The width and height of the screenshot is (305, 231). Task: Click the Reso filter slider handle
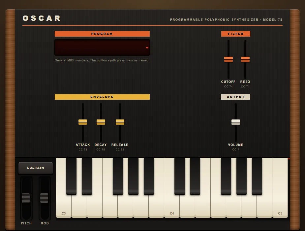click(x=245, y=59)
